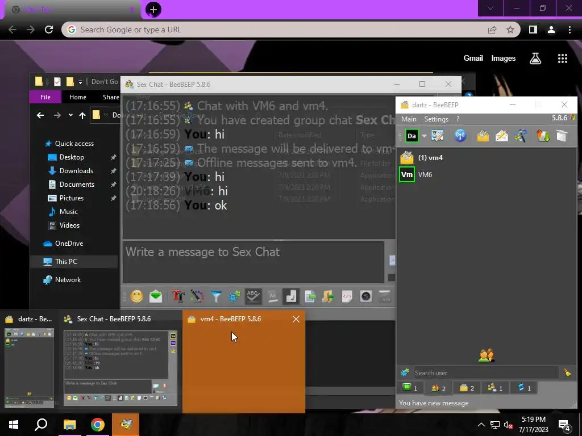
Task: Open Gmail link on new tab page
Action: coord(473,58)
